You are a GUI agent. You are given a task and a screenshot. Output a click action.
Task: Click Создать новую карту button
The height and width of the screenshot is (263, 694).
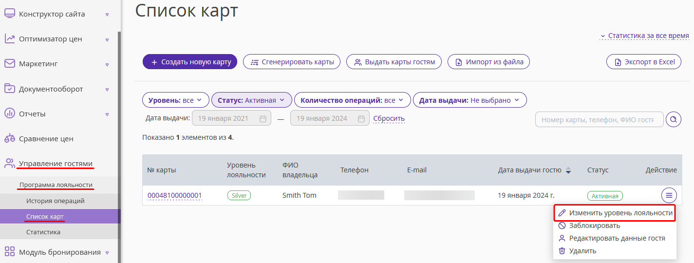[190, 62]
